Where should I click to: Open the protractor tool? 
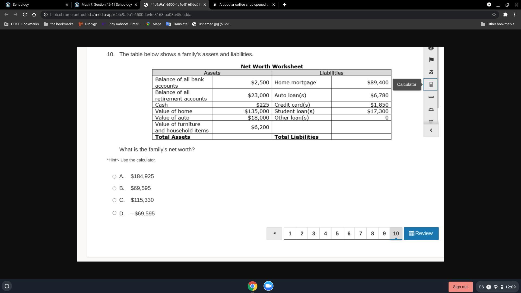point(431,109)
